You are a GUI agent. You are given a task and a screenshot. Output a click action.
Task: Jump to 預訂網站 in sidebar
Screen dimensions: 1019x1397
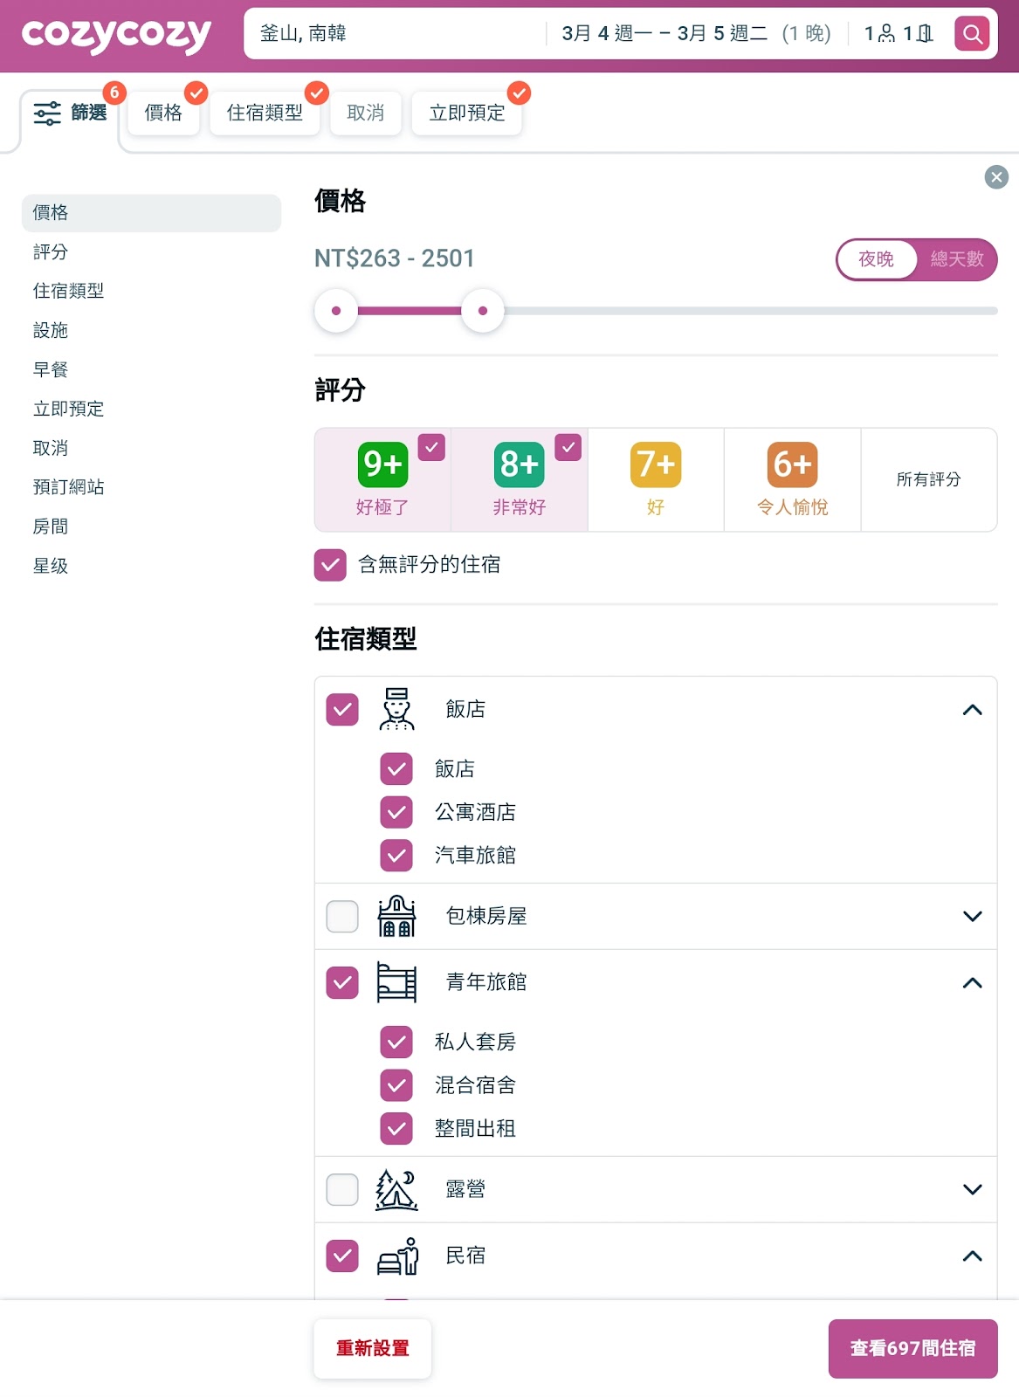click(x=68, y=487)
